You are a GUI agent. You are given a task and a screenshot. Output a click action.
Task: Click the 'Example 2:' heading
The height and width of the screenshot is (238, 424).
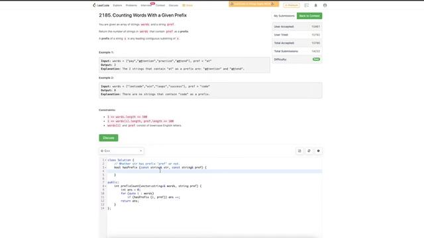tap(106, 78)
